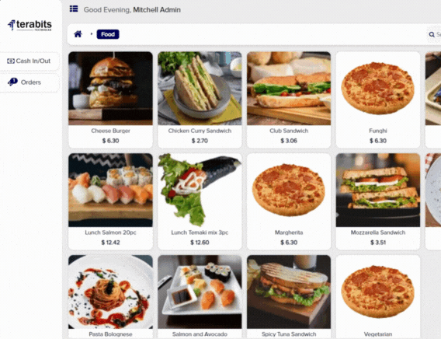The height and width of the screenshot is (339, 441).
Task: Pick the Margherita pizza card
Action: pyautogui.click(x=289, y=201)
